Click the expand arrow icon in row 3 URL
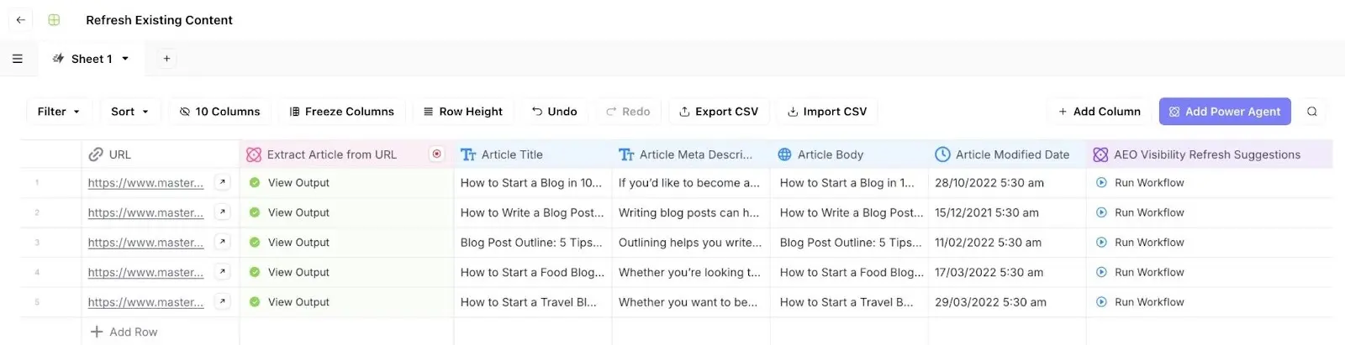Screen dimensions: 1345x345 coord(222,242)
